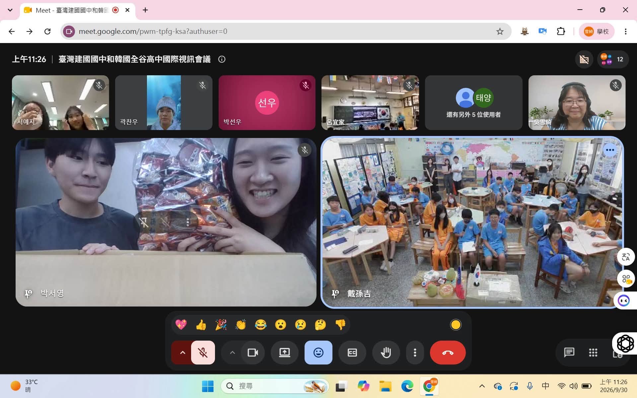The image size is (637, 398).
Task: Send the crying face reaction
Action: pyautogui.click(x=301, y=324)
